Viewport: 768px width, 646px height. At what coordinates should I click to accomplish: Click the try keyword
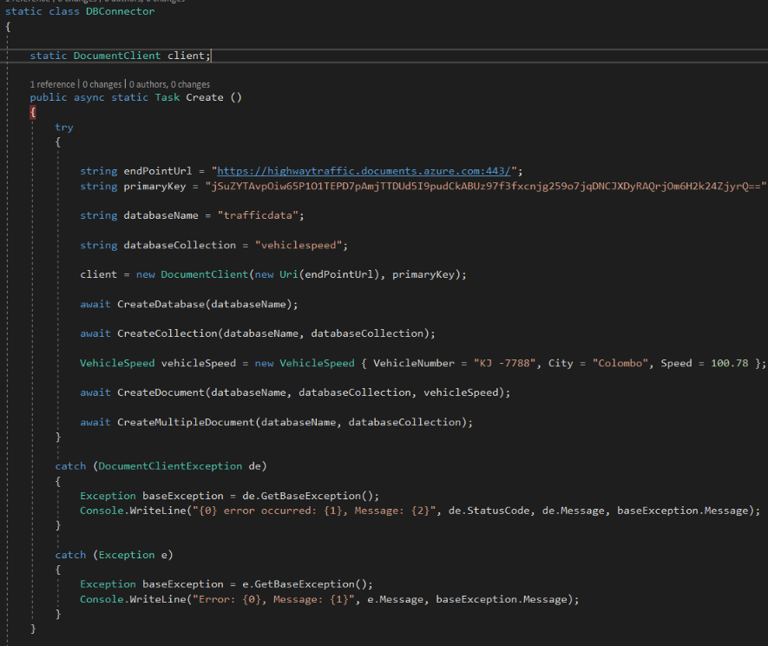pyautogui.click(x=64, y=128)
